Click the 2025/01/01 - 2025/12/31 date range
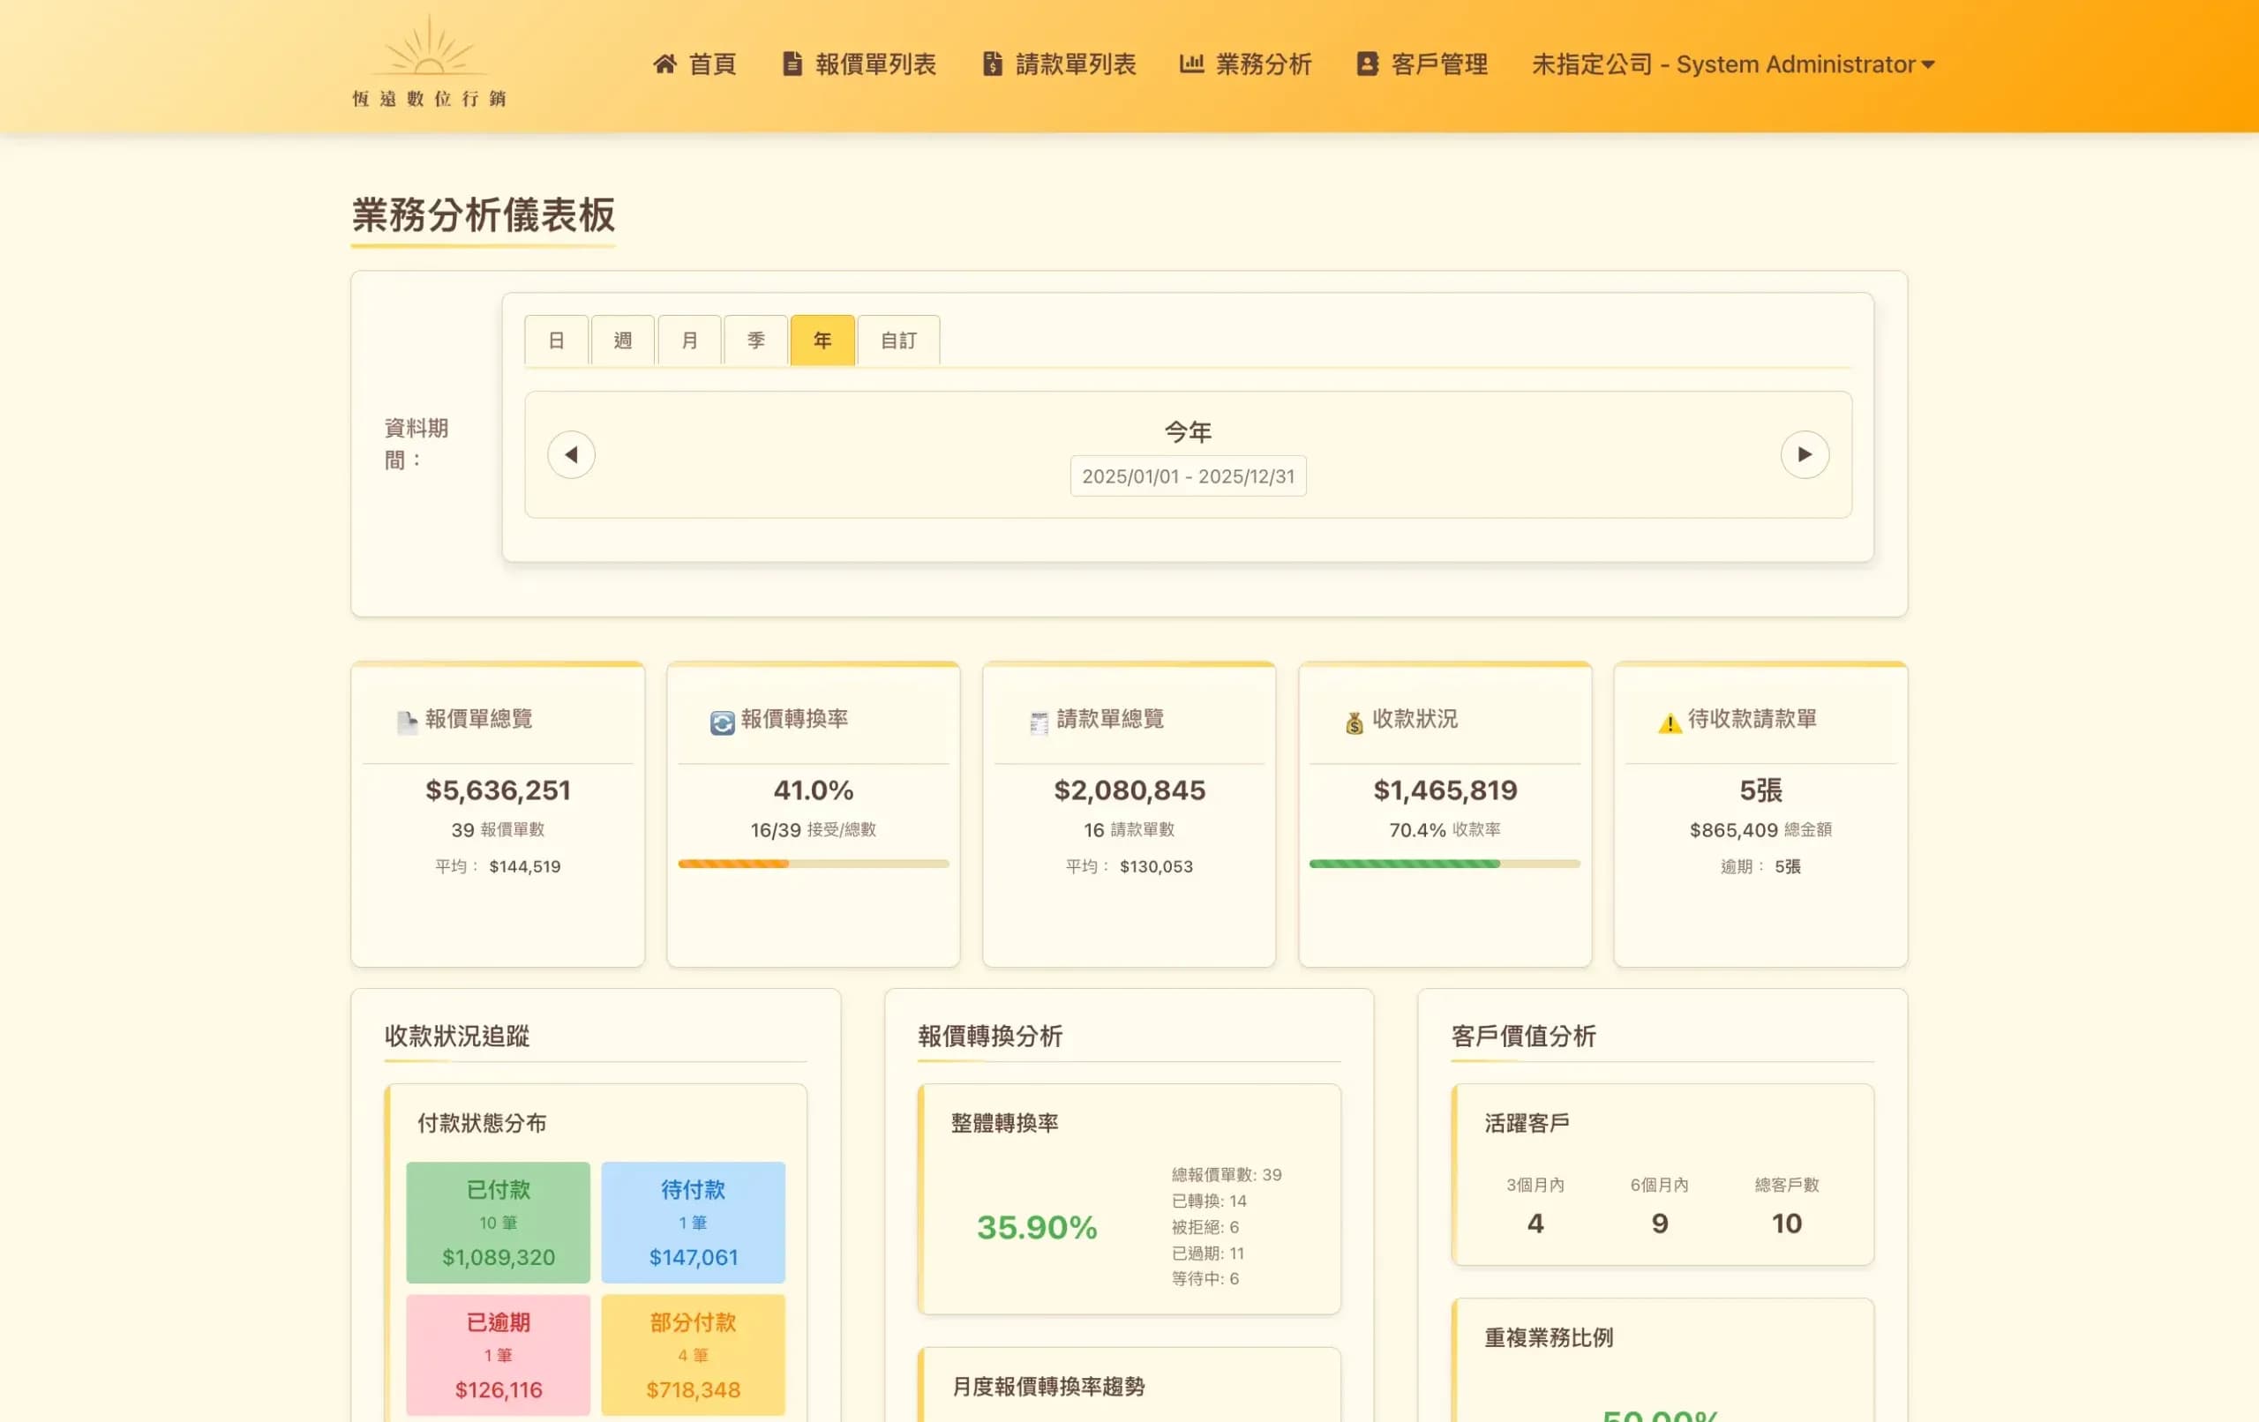Image resolution: width=2259 pixels, height=1422 pixels. (1188, 475)
